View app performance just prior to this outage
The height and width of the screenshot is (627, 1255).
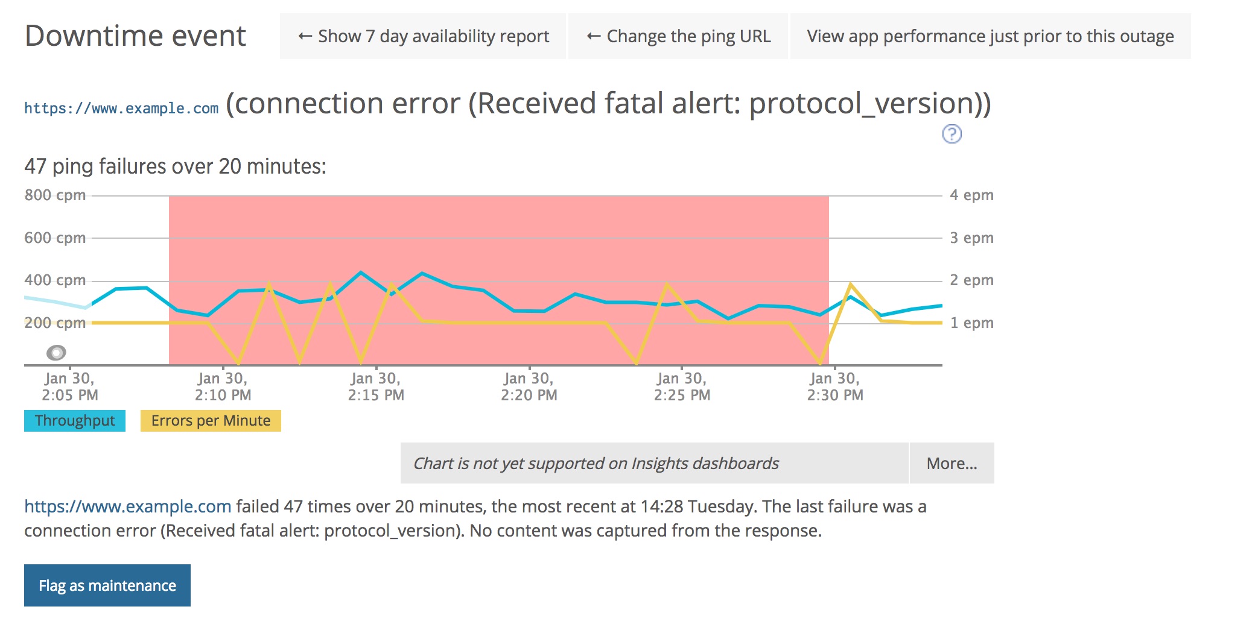pos(990,37)
